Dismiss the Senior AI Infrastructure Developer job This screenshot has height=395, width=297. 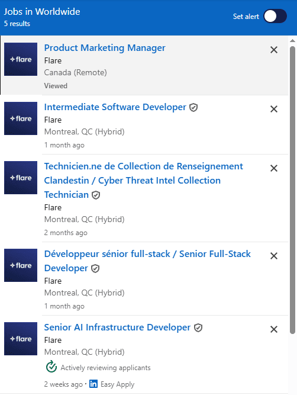pyautogui.click(x=274, y=329)
